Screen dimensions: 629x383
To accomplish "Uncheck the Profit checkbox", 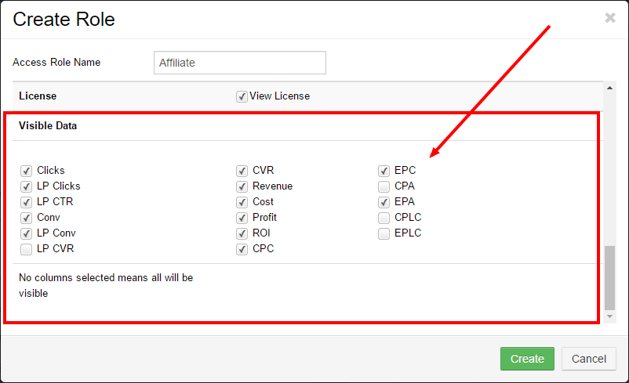I will pyautogui.click(x=242, y=218).
